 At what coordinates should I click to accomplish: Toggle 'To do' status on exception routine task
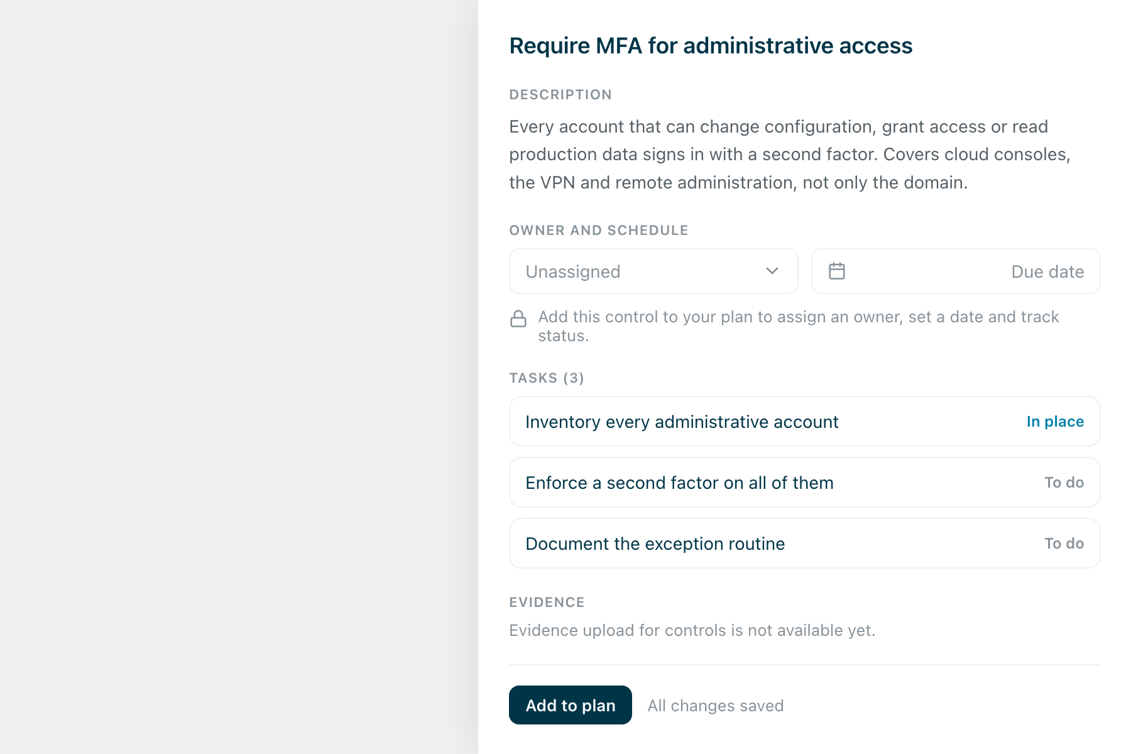pyautogui.click(x=1064, y=544)
